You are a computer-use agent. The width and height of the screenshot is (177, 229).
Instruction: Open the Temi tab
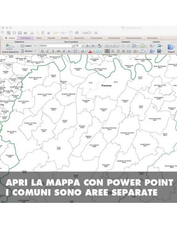click(x=39, y=38)
